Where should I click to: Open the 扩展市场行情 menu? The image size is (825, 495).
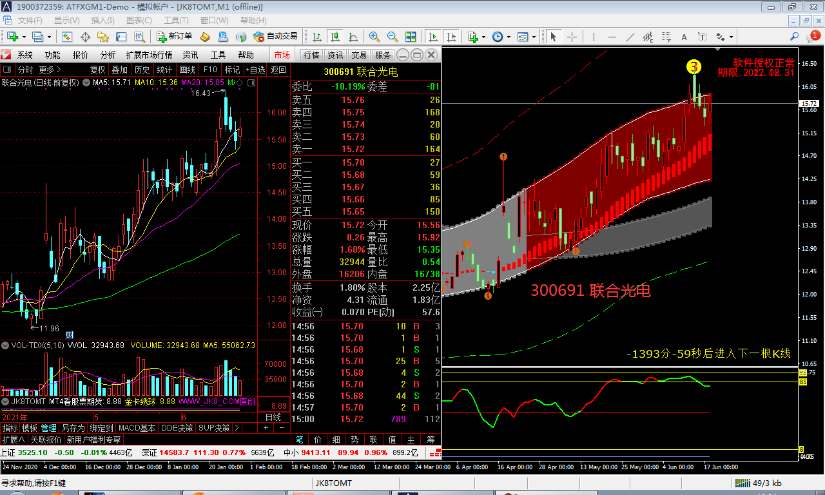[x=149, y=55]
